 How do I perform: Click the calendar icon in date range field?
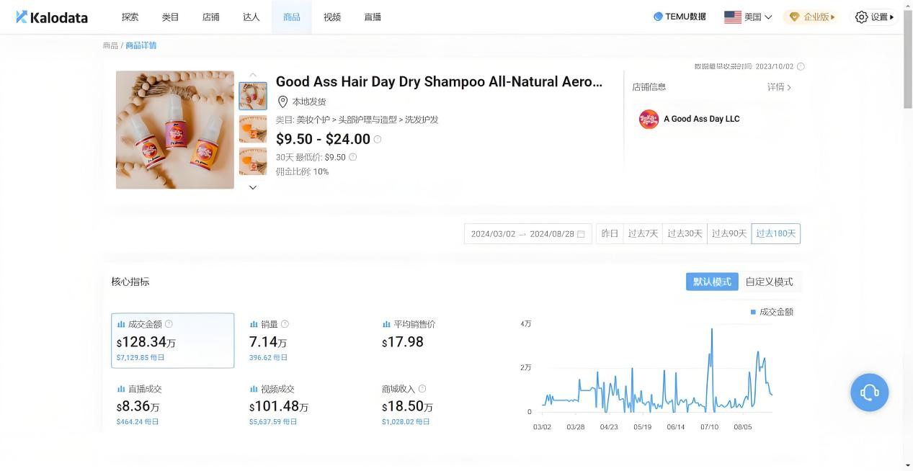click(x=581, y=234)
